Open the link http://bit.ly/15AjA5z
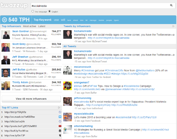 (15, 112)
